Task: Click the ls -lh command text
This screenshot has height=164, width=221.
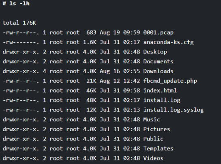Action: [x=19, y=3]
